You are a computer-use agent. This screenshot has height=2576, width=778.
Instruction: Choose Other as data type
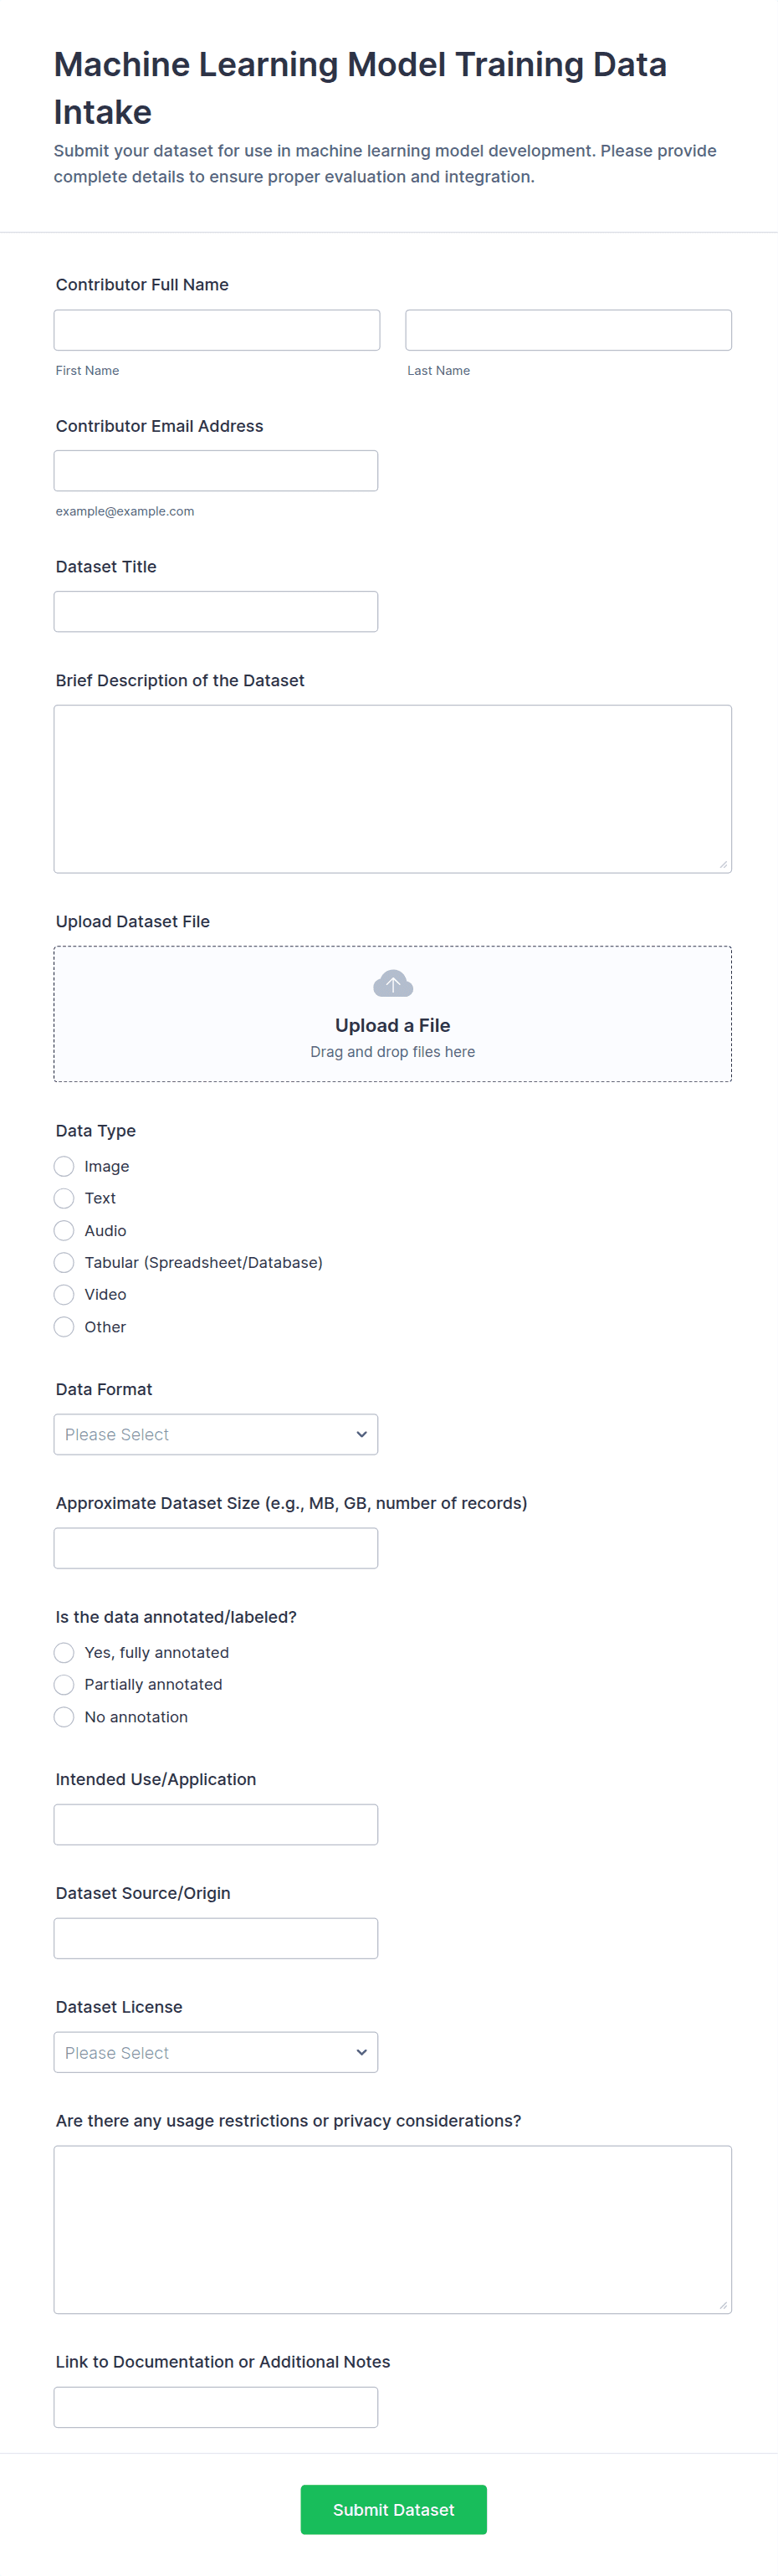coord(64,1327)
